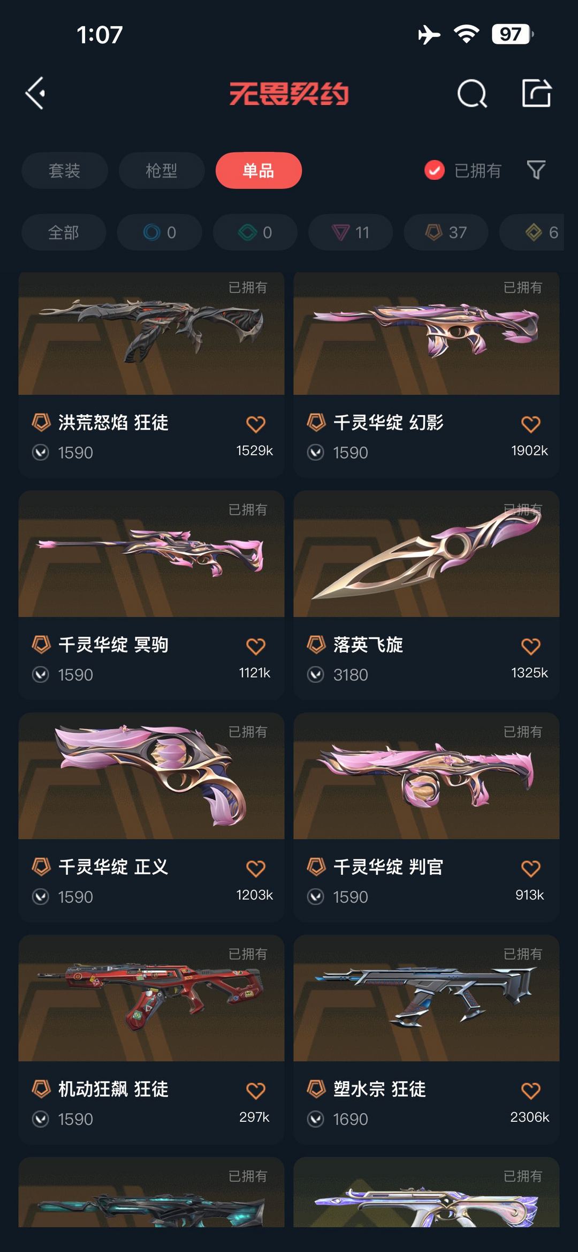Select the blue tier filter showing 0
The width and height of the screenshot is (578, 1252).
point(159,232)
